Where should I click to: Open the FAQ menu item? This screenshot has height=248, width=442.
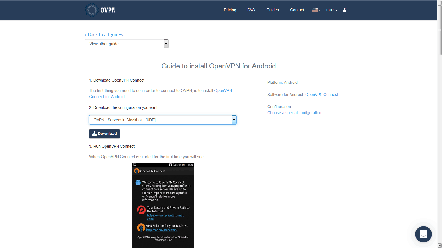click(251, 10)
